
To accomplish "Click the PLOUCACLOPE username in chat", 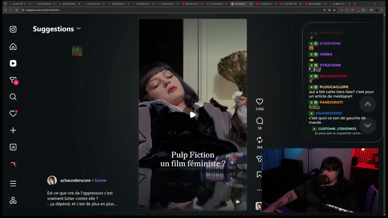I will point(334,87).
